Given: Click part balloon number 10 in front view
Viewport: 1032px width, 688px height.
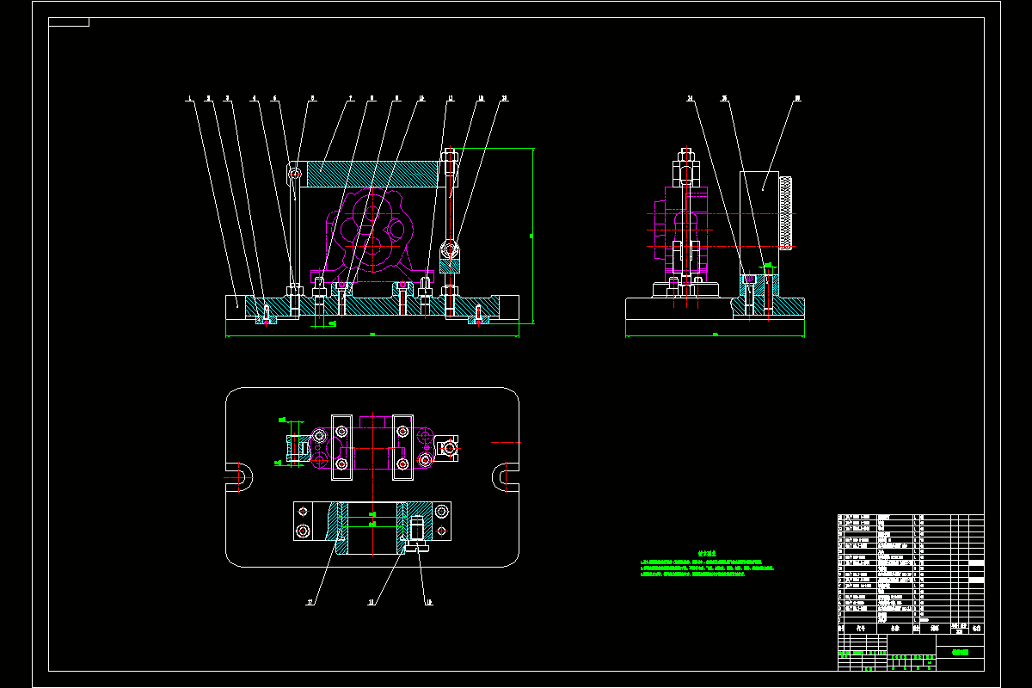Looking at the screenshot, I should [x=421, y=99].
